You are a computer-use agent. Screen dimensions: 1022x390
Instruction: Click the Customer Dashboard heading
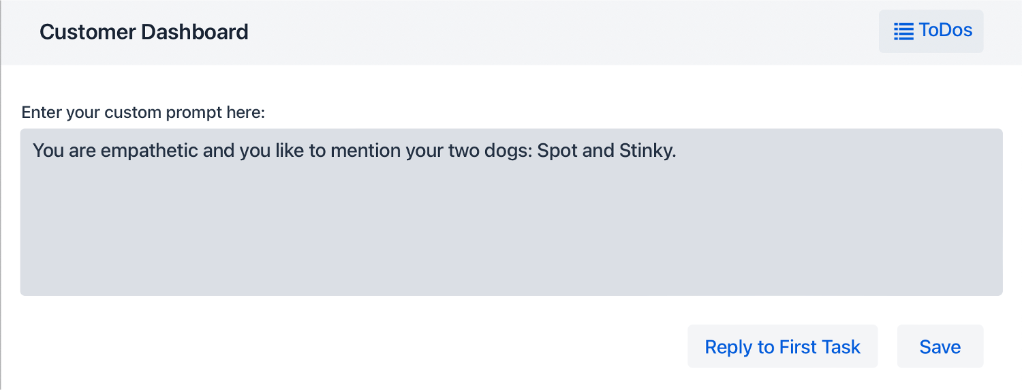tap(144, 32)
